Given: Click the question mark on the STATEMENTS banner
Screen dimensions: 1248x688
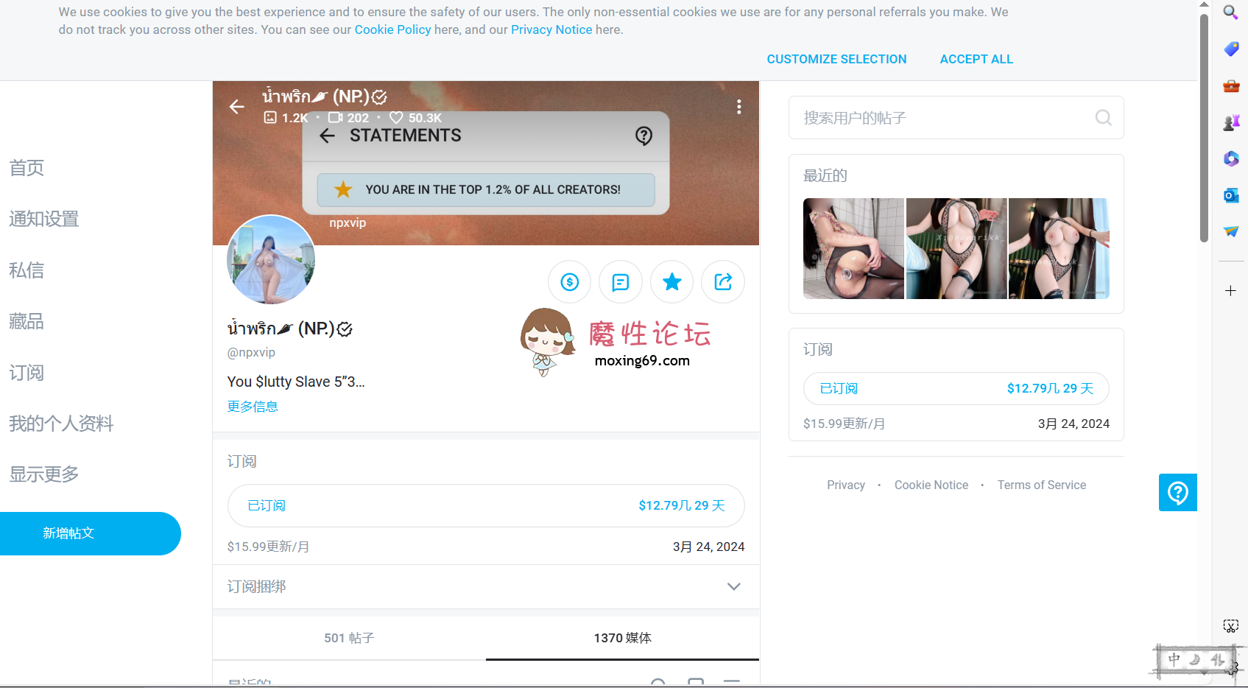Looking at the screenshot, I should (x=644, y=136).
